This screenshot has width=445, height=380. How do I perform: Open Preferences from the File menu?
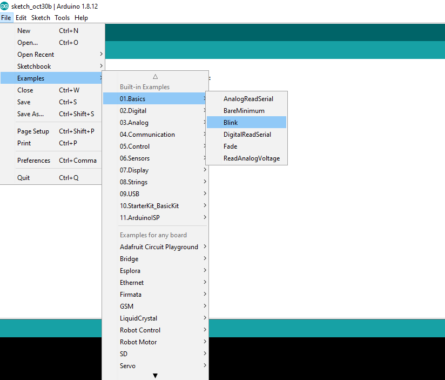pyautogui.click(x=51, y=161)
